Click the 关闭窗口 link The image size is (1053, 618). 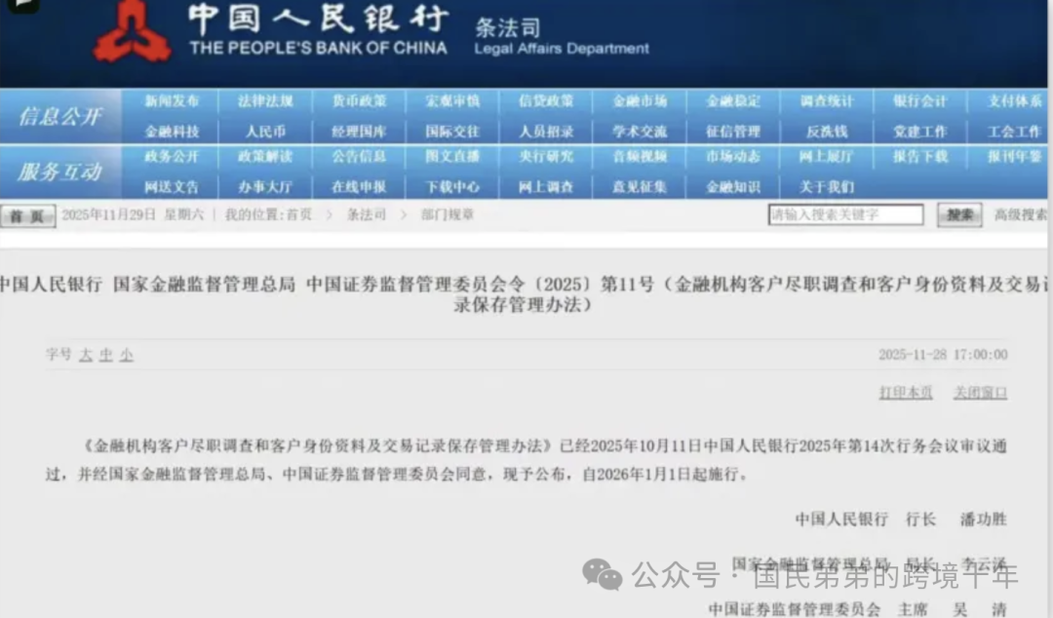[x=980, y=393]
